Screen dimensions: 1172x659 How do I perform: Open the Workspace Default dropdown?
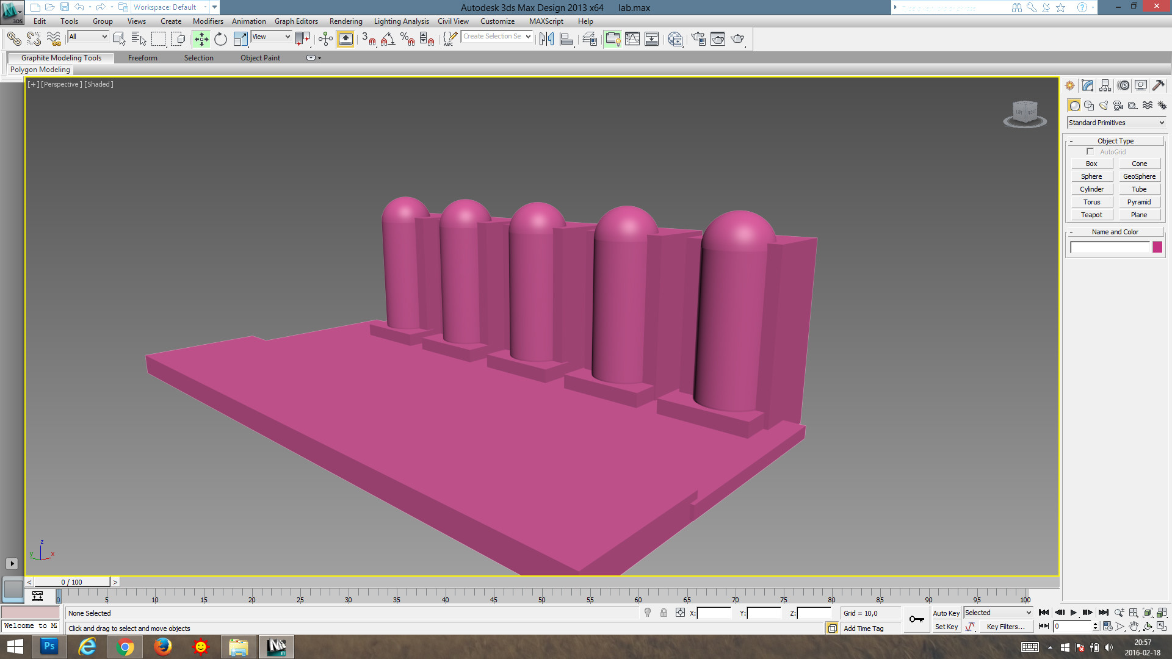pos(171,7)
